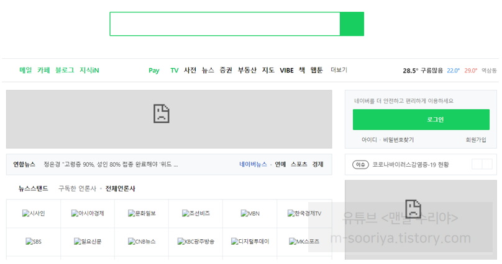Open the 디지털투데이 press logo
This screenshot has height=264, width=502.
pyautogui.click(x=250, y=242)
